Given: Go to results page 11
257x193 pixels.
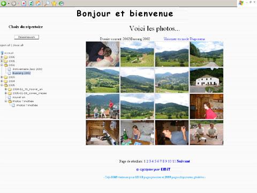Looking at the screenshot, I should 174,161.
